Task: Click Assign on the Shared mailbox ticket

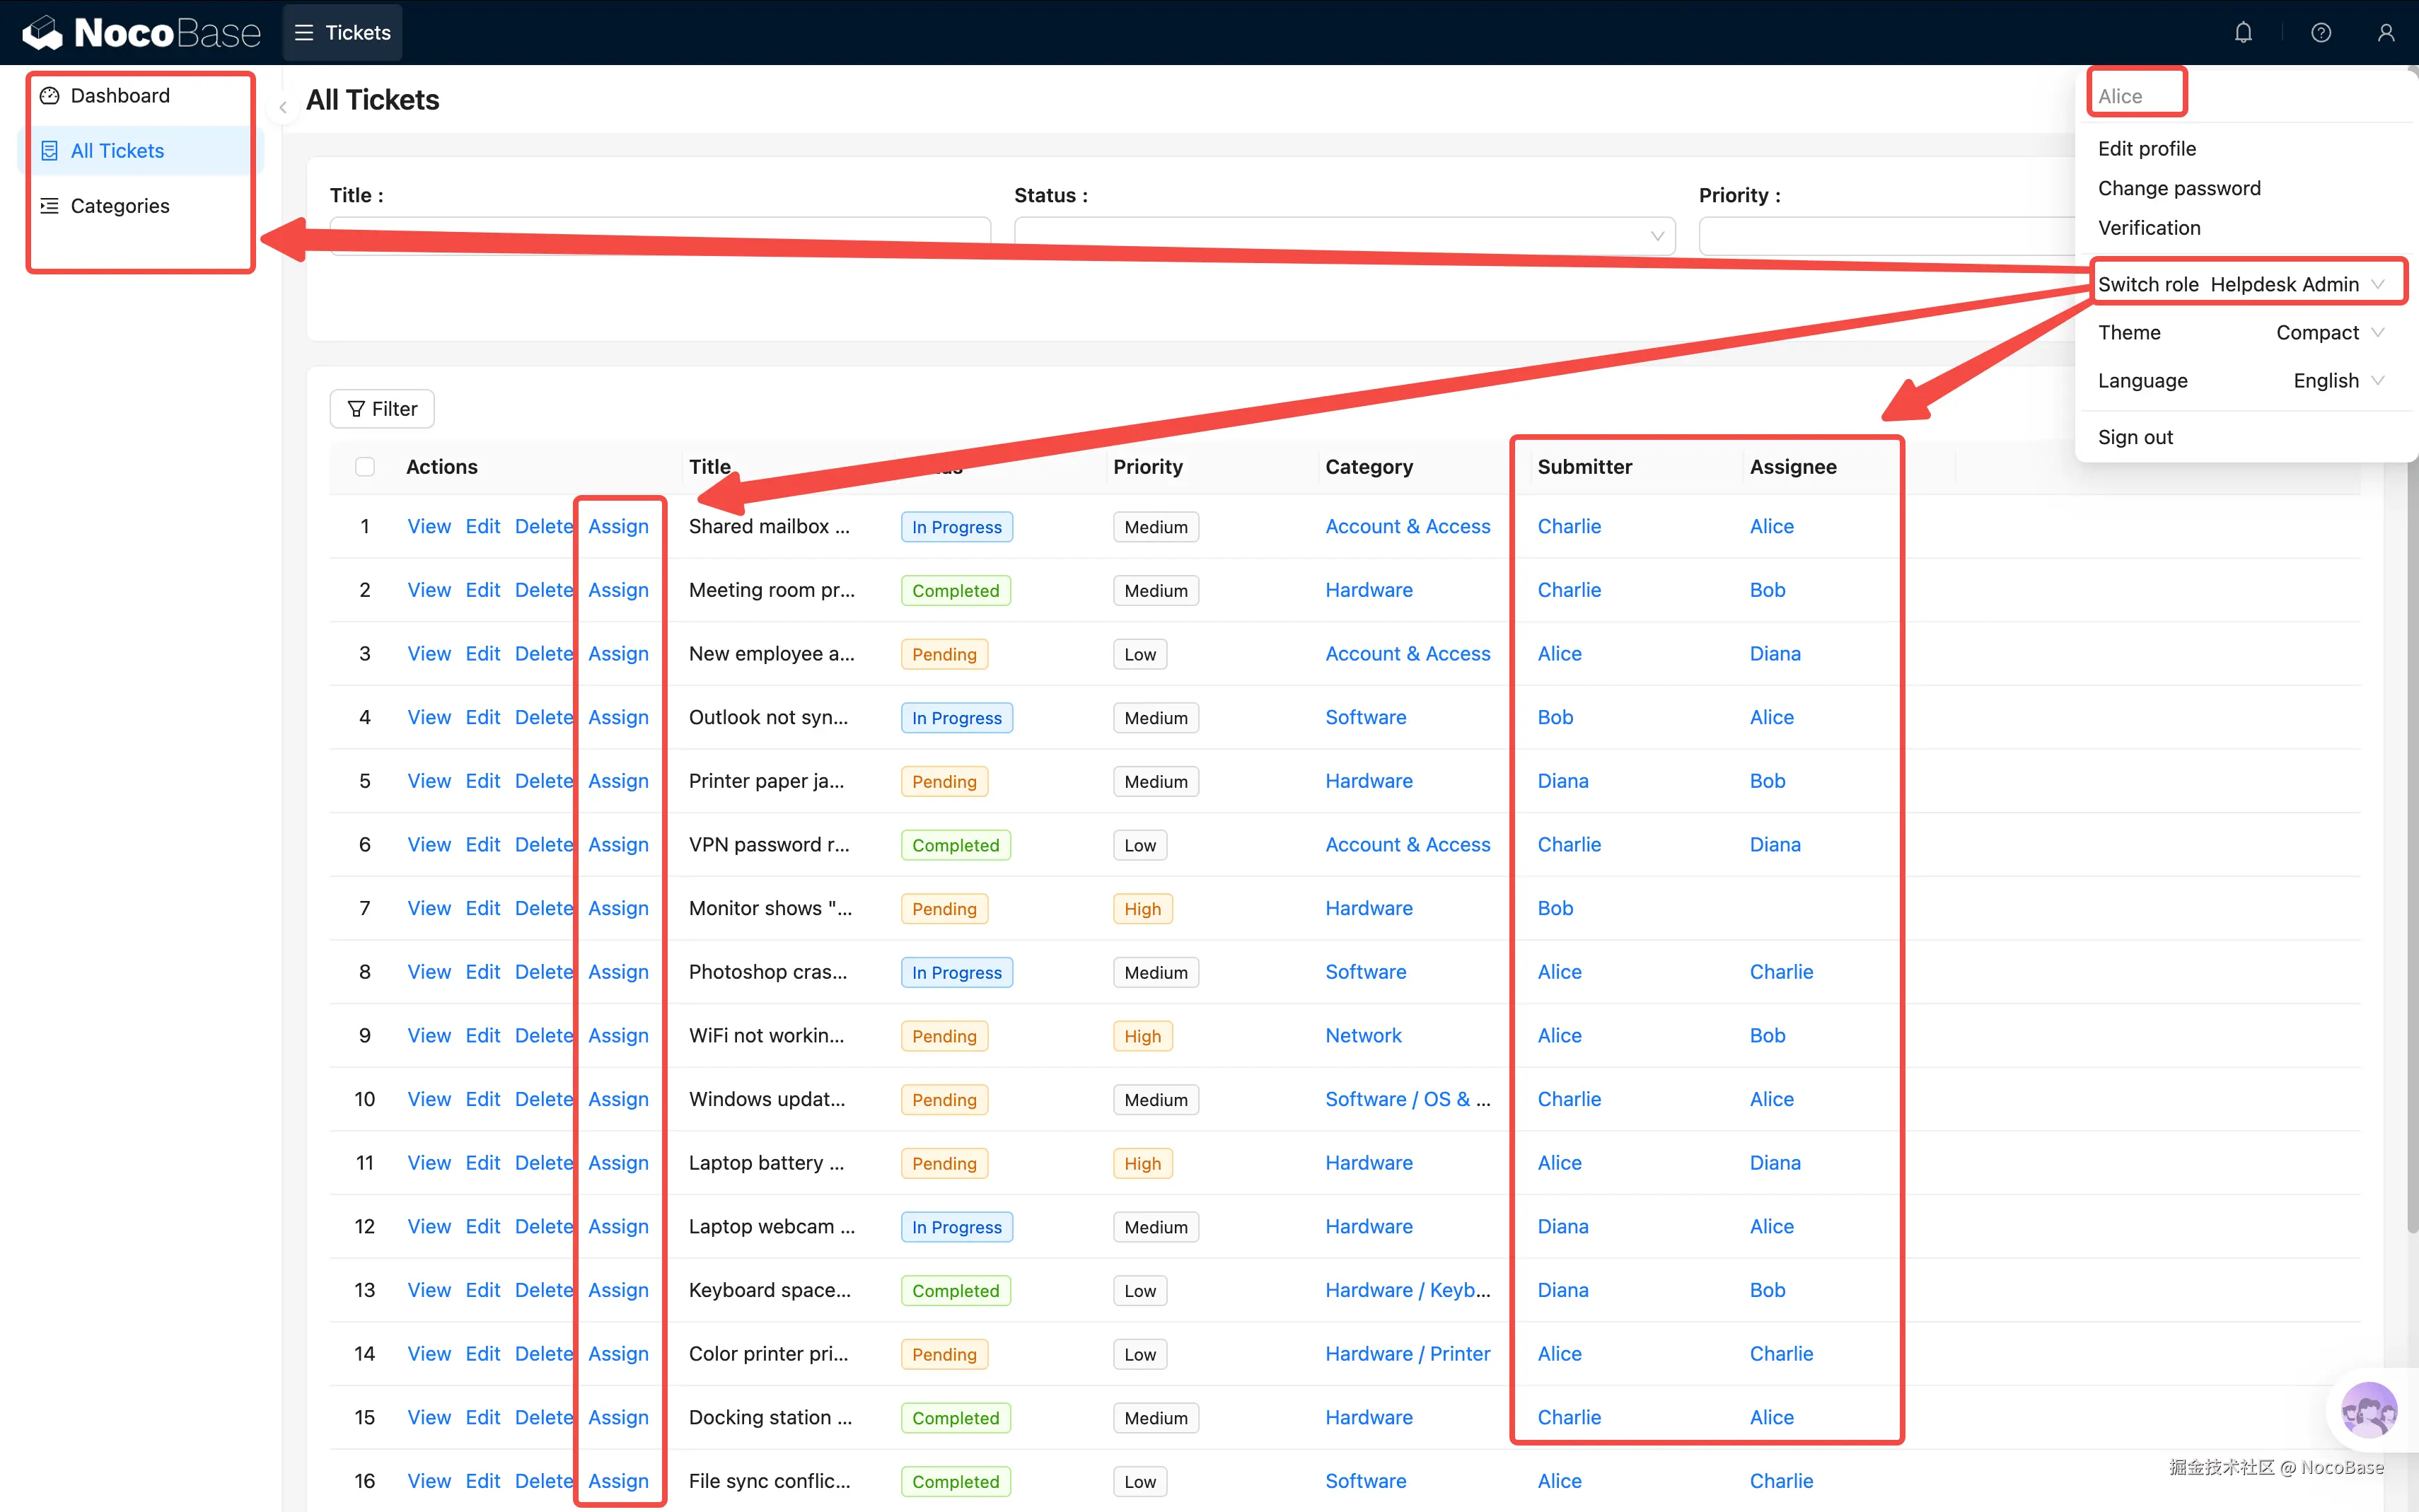Action: click(618, 527)
